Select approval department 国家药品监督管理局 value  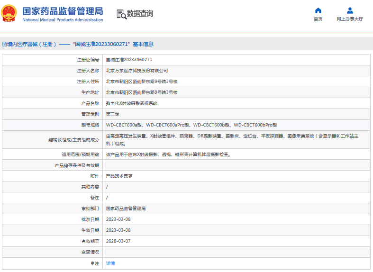point(126,209)
